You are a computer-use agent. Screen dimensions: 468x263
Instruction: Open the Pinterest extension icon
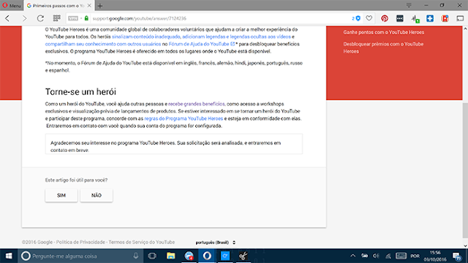[385, 18]
